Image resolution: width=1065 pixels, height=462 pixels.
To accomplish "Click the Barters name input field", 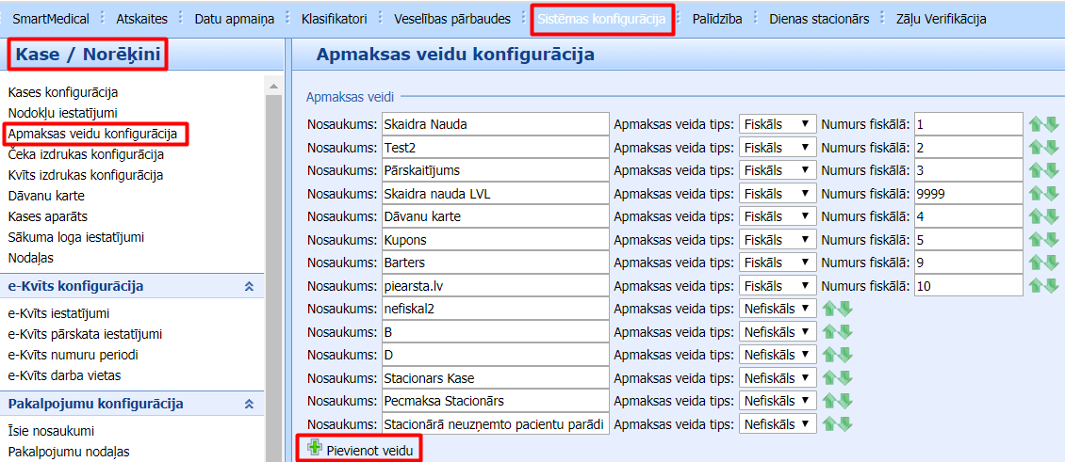I will click(495, 263).
